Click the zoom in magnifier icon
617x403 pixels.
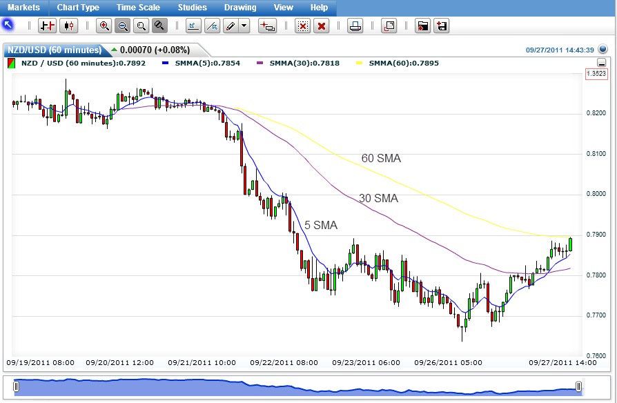click(x=104, y=26)
